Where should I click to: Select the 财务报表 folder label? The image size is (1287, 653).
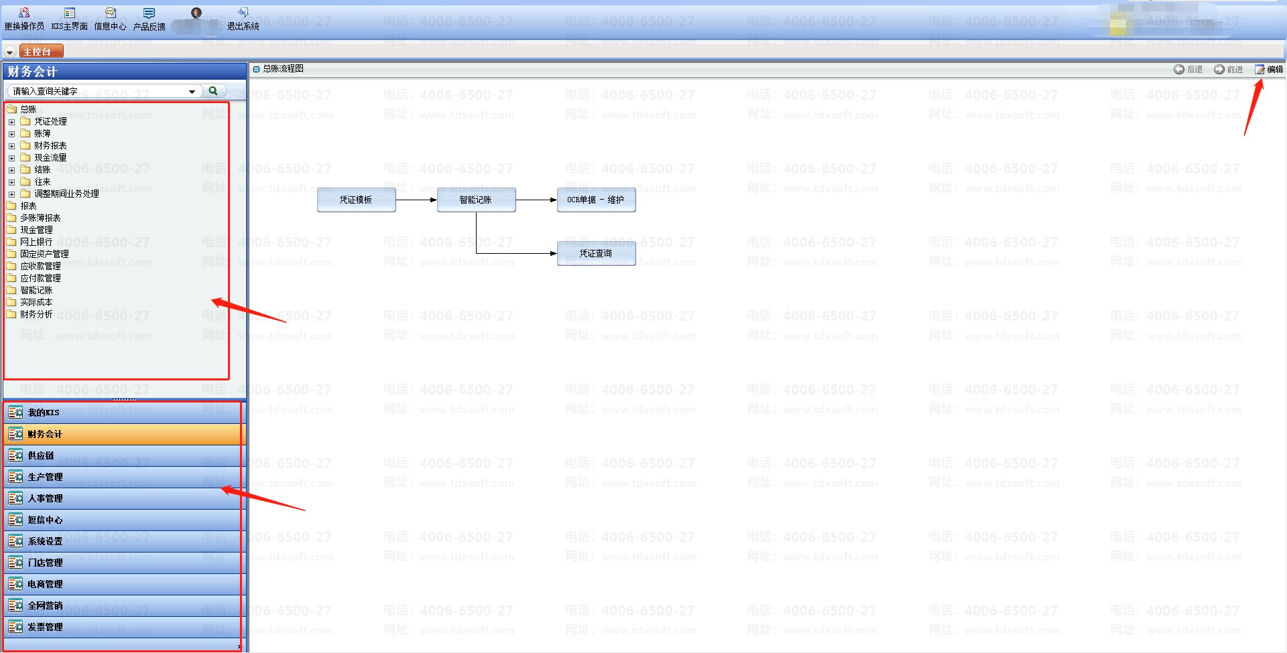tap(50, 145)
